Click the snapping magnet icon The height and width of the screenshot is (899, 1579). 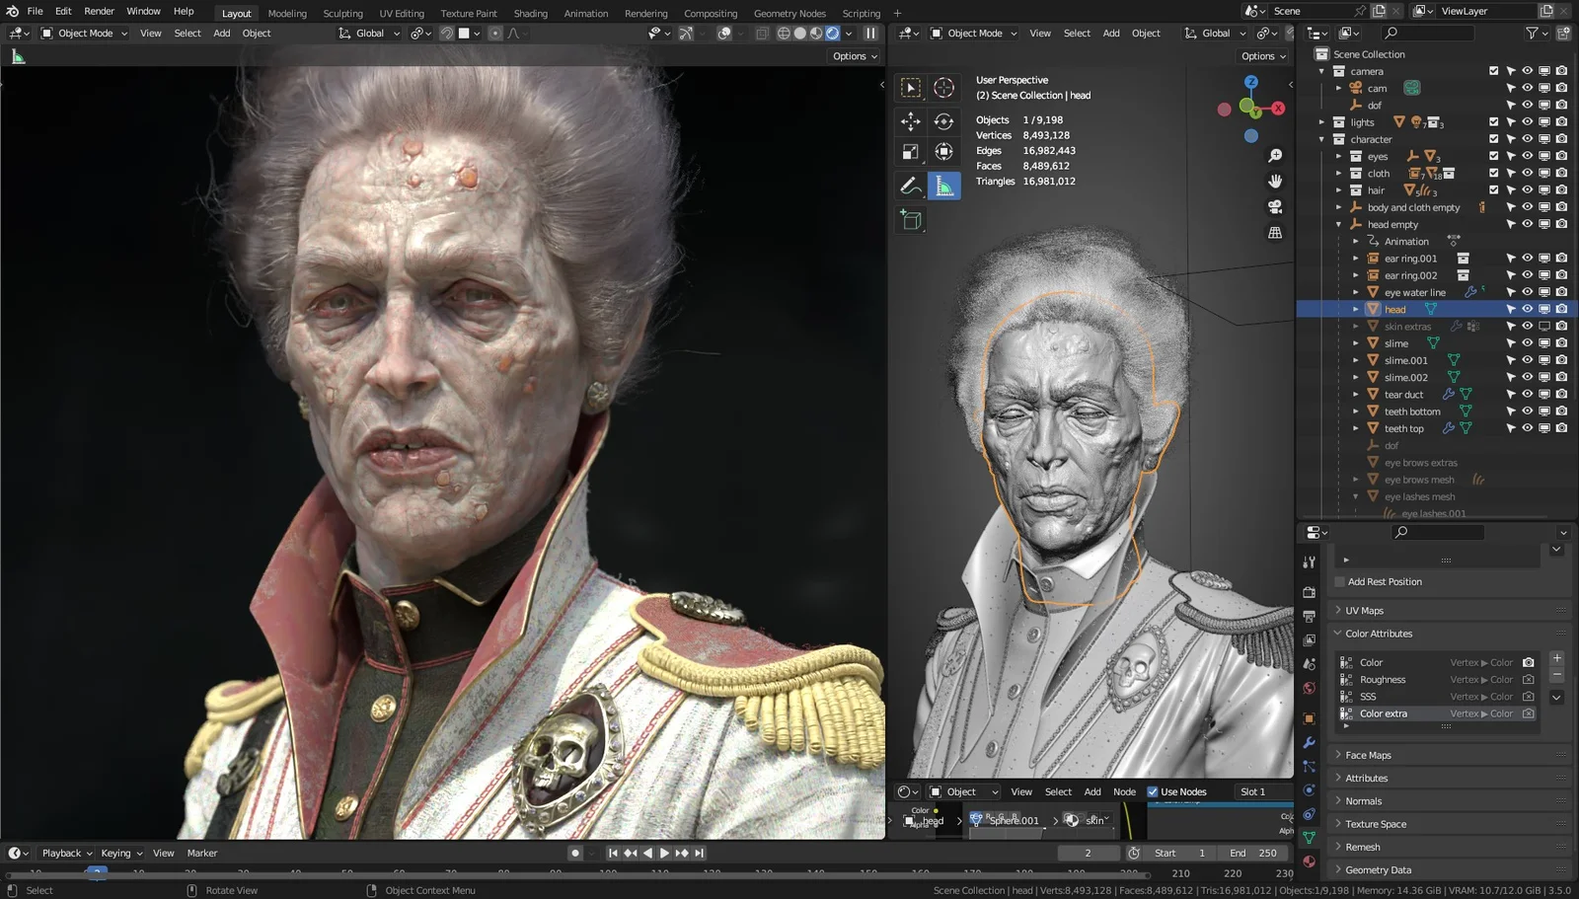point(447,34)
